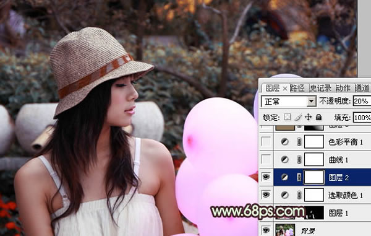Viewport: 371px width, 236px height.
Task: Switch to the 路径 tab
Action: click(x=297, y=88)
